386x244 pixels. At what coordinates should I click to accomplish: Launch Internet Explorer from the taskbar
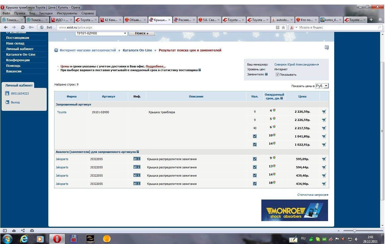[24, 239]
